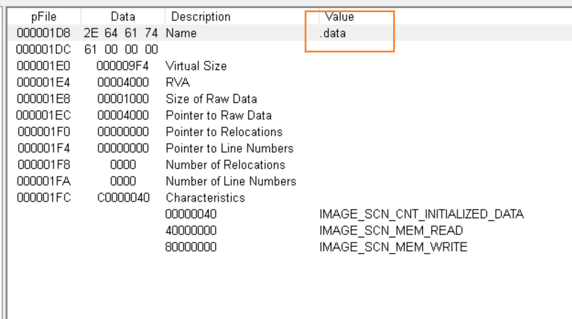Click the C0000040 data value
Viewport: 572px width, 319px height.
123,198
